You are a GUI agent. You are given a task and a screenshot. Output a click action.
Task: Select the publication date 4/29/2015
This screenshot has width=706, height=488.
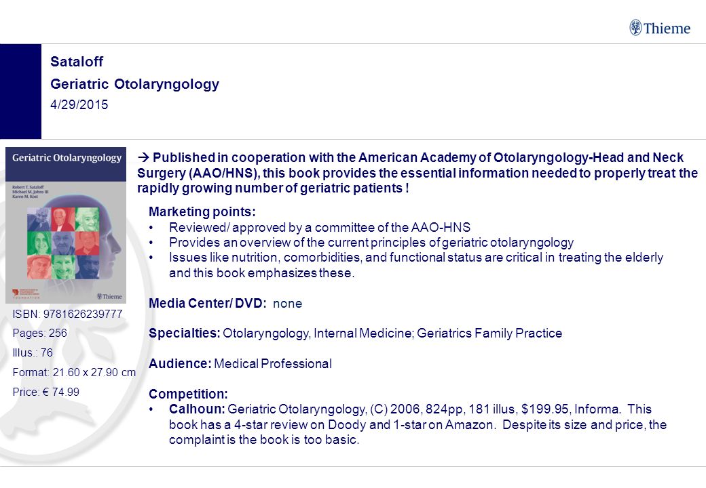point(79,104)
